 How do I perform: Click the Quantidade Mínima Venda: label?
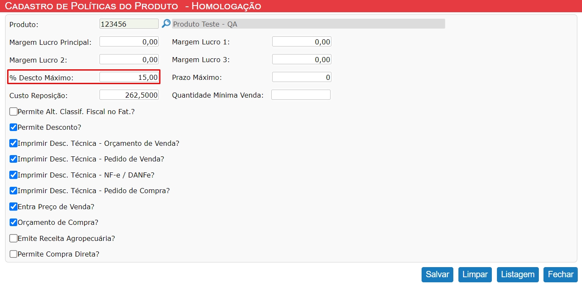(x=218, y=96)
